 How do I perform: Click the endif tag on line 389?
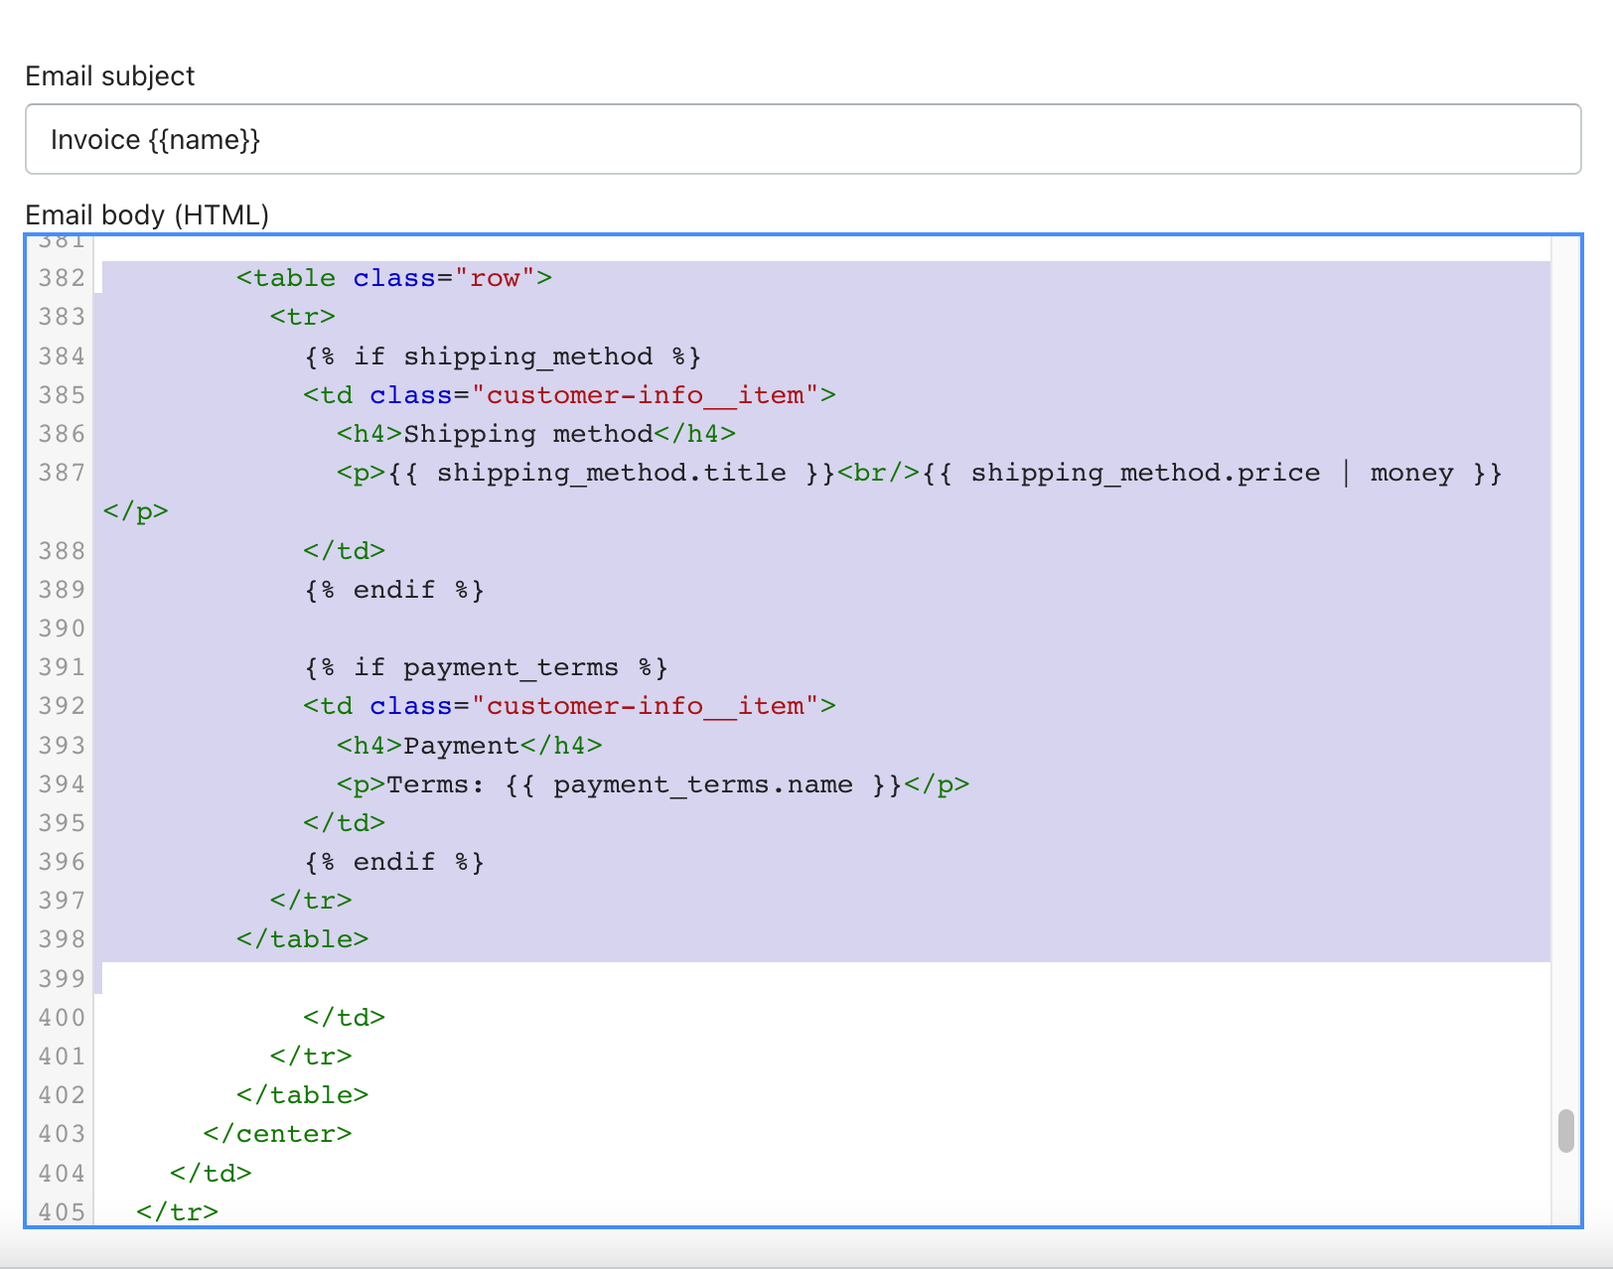click(394, 590)
